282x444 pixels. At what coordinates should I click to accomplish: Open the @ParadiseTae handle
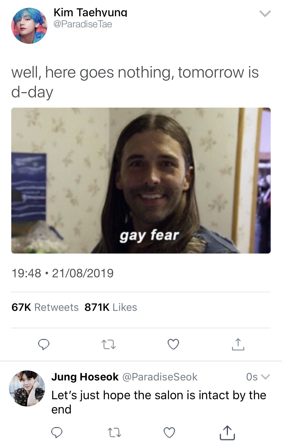[x=83, y=24]
